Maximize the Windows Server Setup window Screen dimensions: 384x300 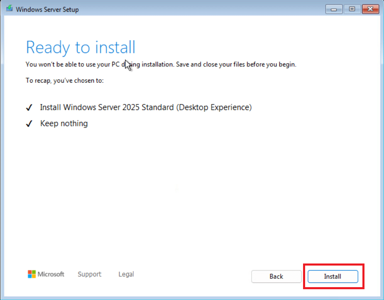pos(352,9)
